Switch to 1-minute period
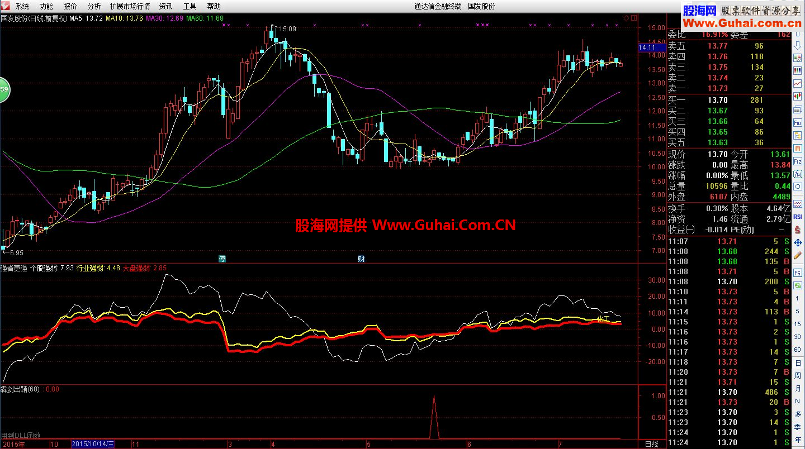This screenshot has width=805, height=449. click(798, 298)
